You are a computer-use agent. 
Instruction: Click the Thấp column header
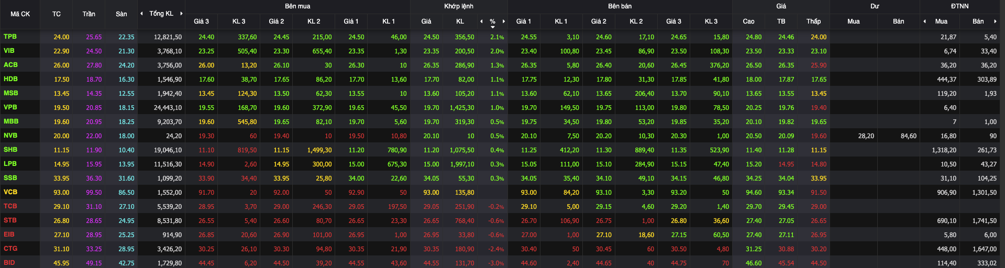[814, 21]
